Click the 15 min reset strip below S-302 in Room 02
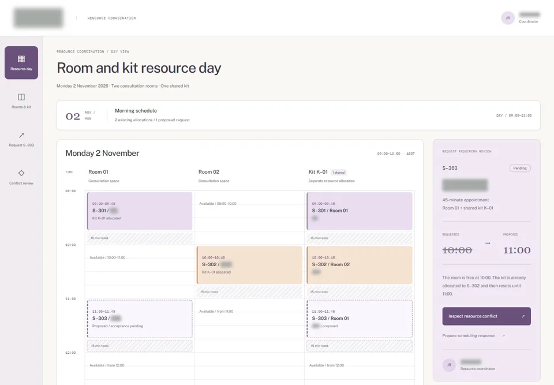The height and width of the screenshot is (385, 554). [249, 292]
